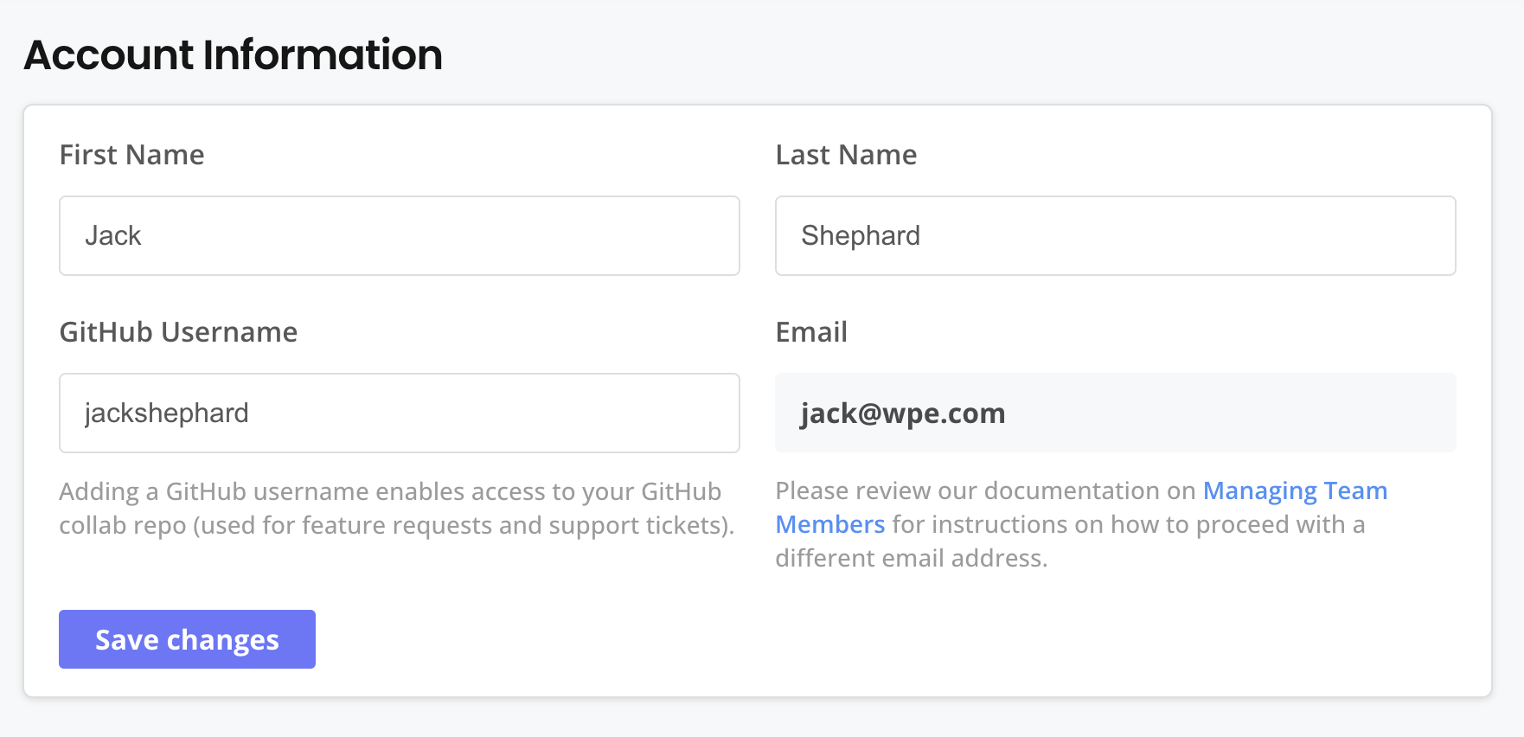The width and height of the screenshot is (1524, 737).
Task: Click the Last Name label
Action: point(846,155)
